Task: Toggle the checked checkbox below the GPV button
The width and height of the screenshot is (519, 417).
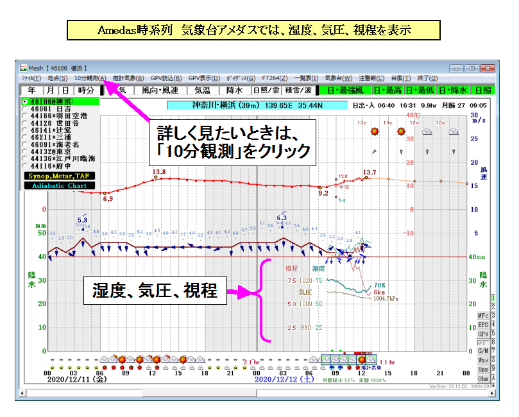Action: [x=480, y=343]
